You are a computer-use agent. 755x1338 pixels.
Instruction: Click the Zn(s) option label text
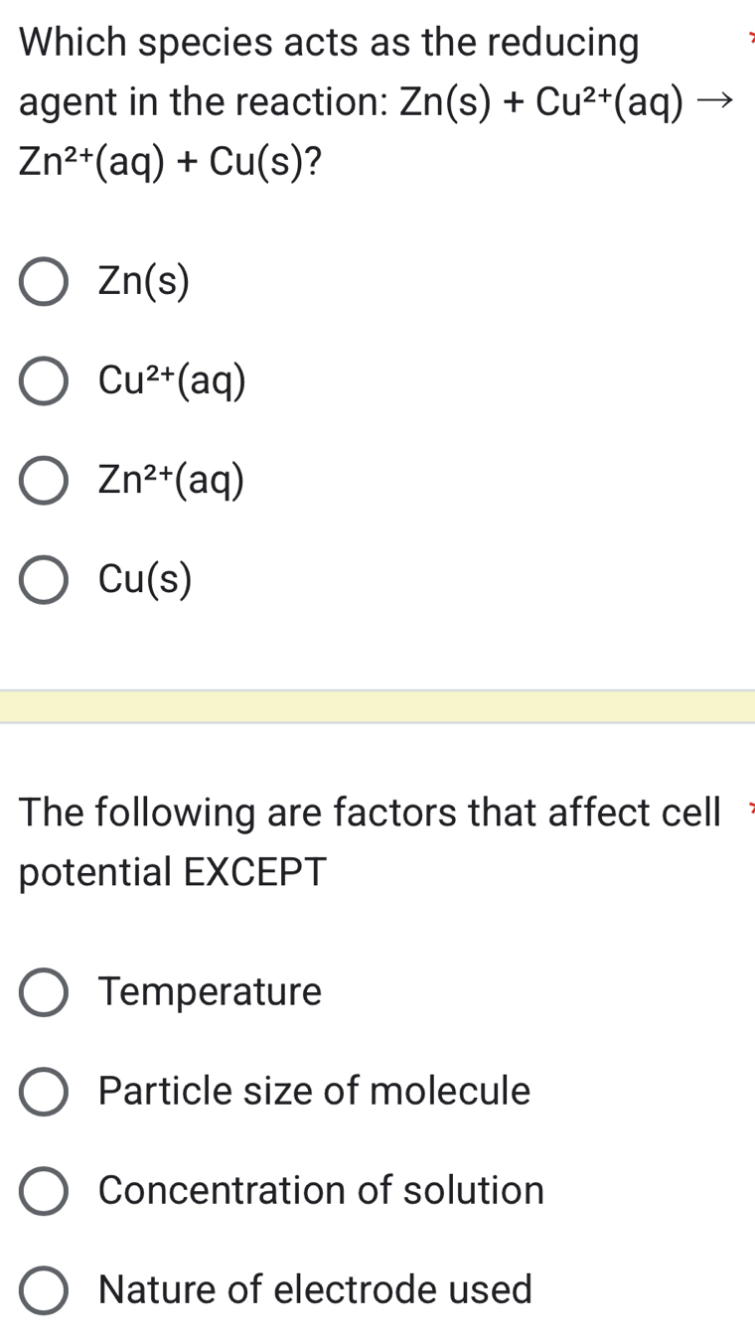143,282
